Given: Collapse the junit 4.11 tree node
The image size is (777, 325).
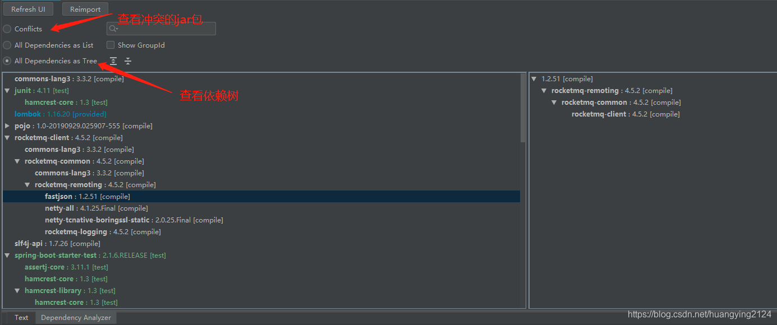Looking at the screenshot, I should pyautogui.click(x=6, y=90).
